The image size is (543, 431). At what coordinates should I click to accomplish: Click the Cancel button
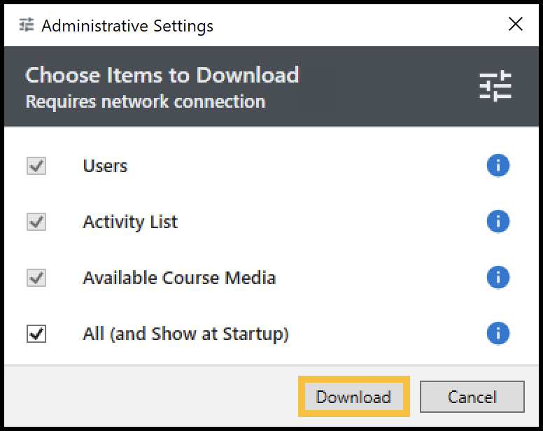(x=472, y=397)
